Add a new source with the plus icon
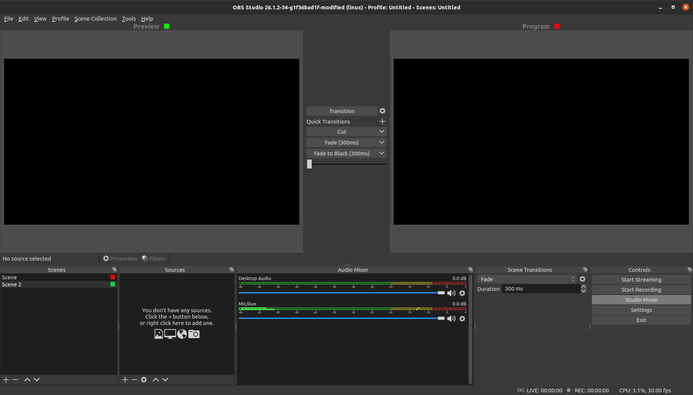693x395 pixels. [125, 379]
